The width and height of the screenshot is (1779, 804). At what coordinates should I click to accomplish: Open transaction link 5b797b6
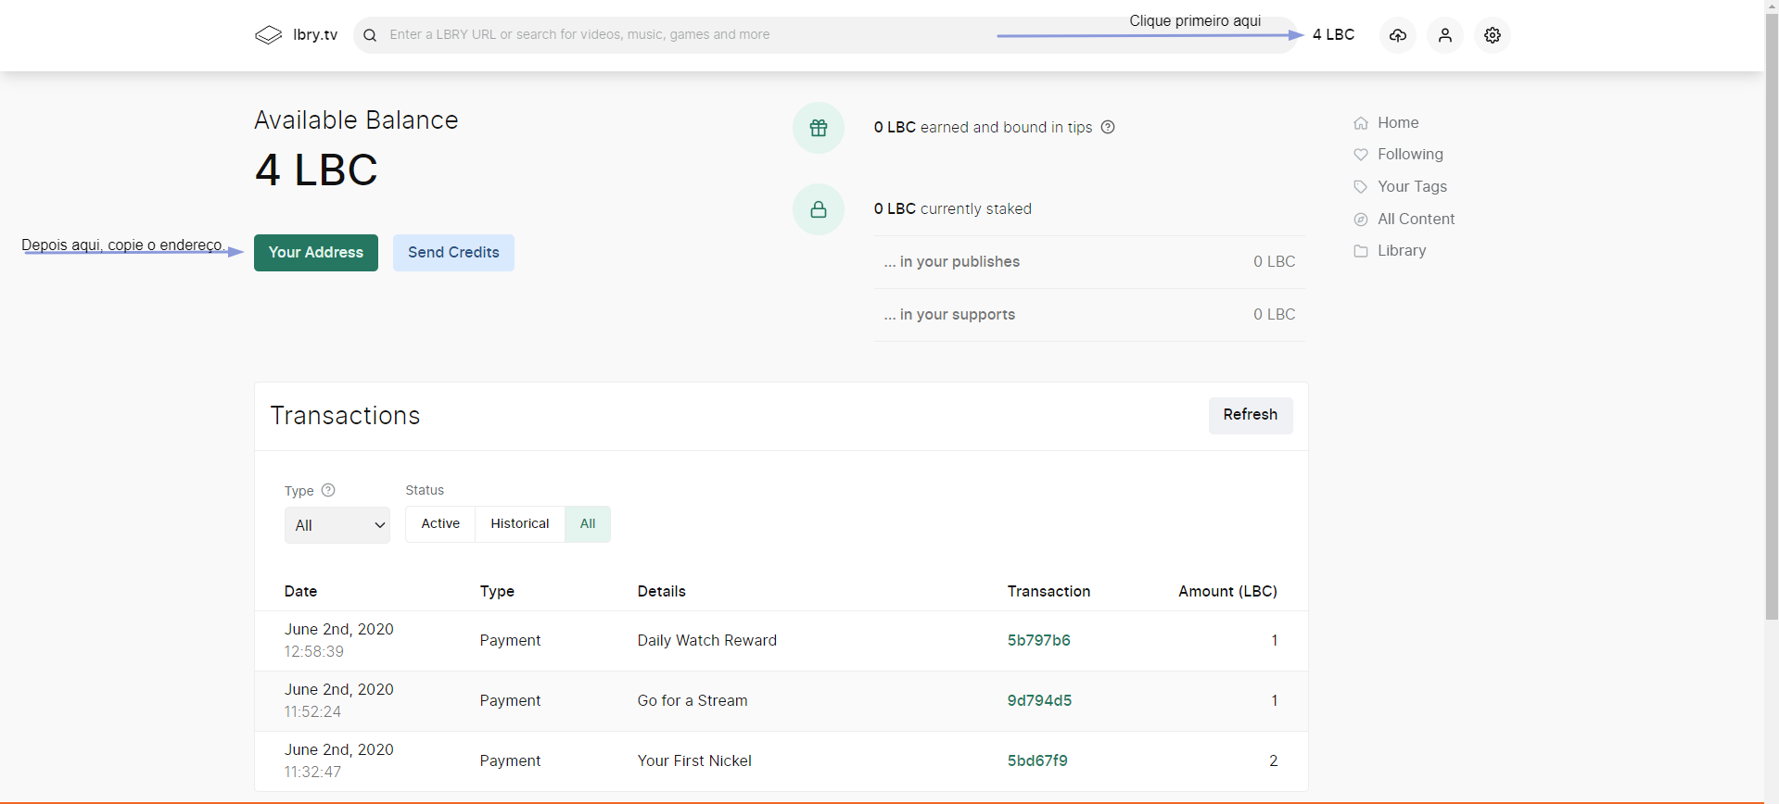(x=1039, y=641)
